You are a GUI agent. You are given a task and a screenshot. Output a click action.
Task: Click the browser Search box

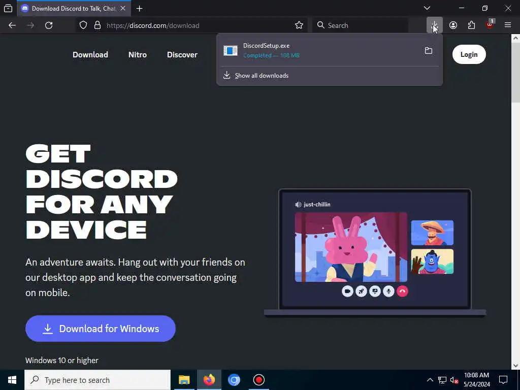pyautogui.click(x=360, y=25)
